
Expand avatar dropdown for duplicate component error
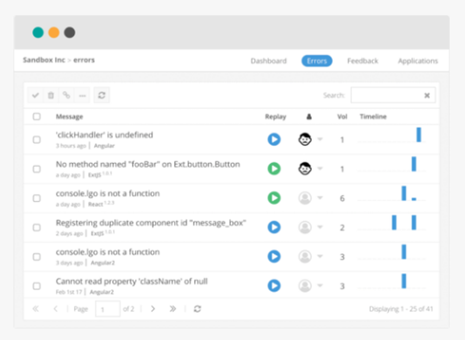point(319,227)
